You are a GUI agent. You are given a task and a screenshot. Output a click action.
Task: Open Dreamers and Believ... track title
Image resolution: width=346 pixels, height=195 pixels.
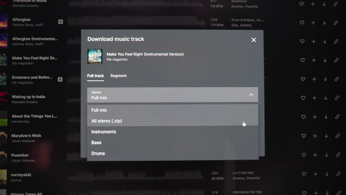(32, 77)
